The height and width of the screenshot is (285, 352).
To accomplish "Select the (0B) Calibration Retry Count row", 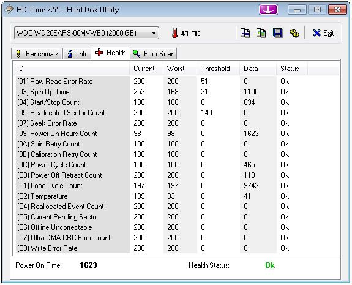I will (162, 154).
